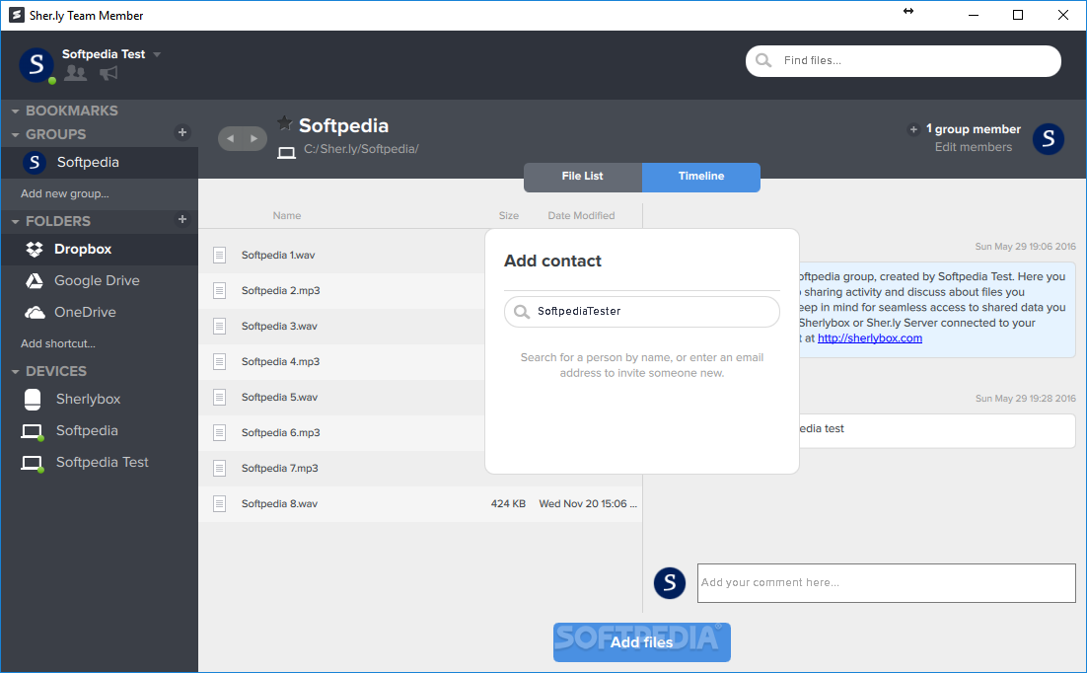Click the laptop icon beside the folder path
This screenshot has width=1087, height=673.
pos(286,152)
